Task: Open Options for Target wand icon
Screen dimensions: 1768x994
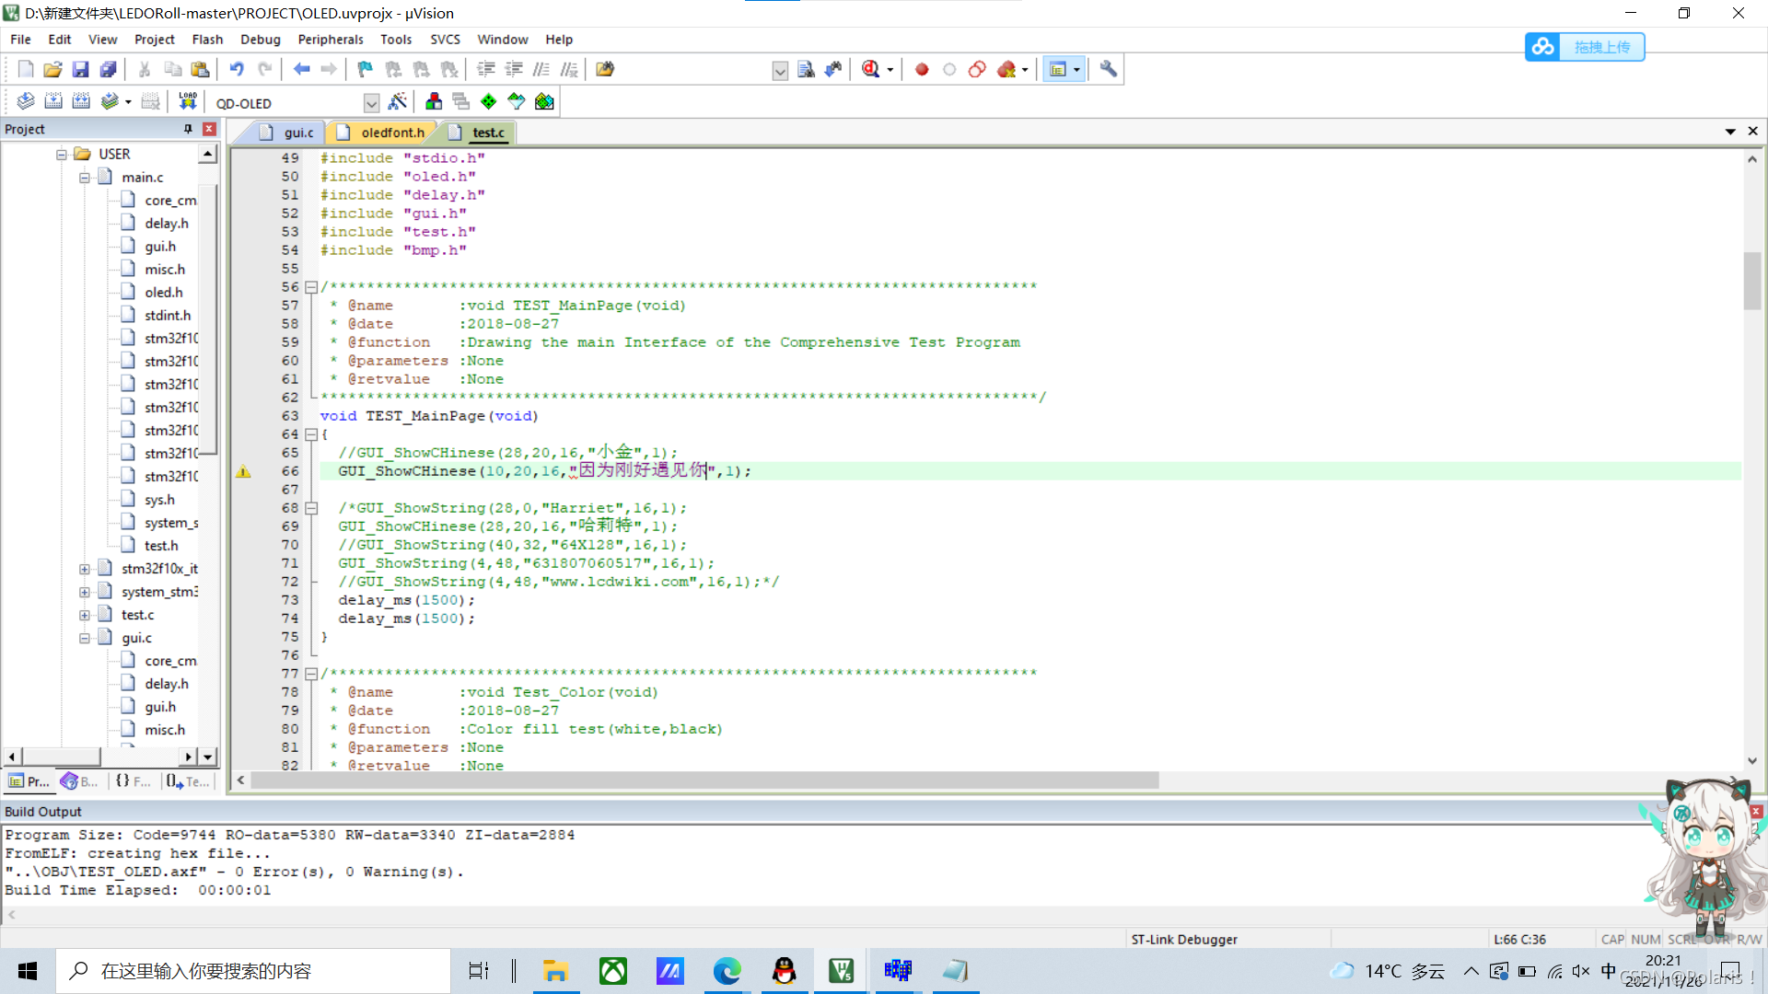Action: 398,101
